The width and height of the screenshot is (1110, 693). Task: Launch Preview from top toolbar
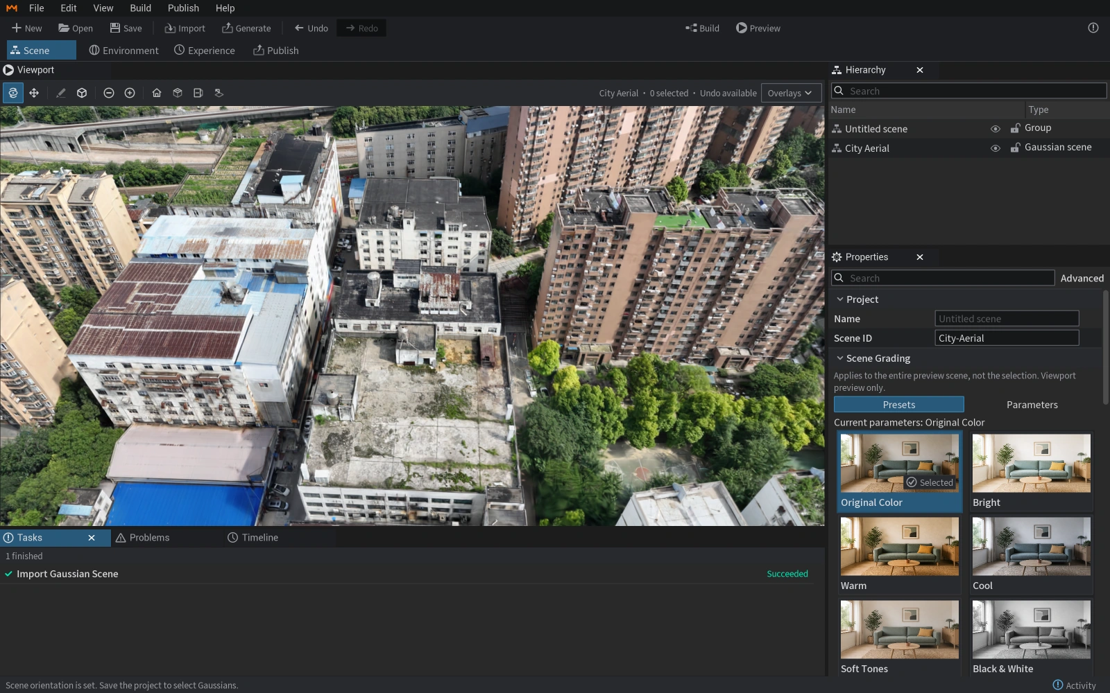(758, 28)
